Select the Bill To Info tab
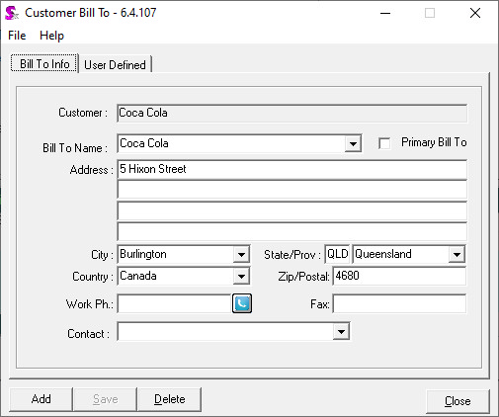The width and height of the screenshot is (499, 417). coord(44,63)
